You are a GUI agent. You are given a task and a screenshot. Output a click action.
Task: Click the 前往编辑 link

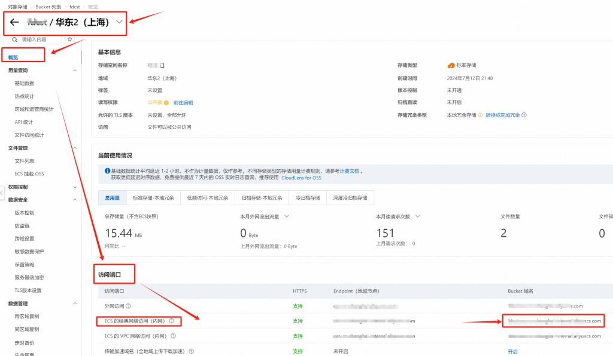(x=183, y=103)
